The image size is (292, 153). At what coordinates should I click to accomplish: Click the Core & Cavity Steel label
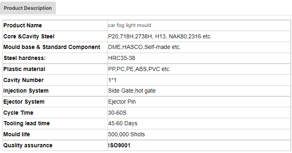pyautogui.click(x=29, y=36)
